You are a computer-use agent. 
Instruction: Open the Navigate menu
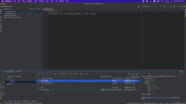click(29, 1)
